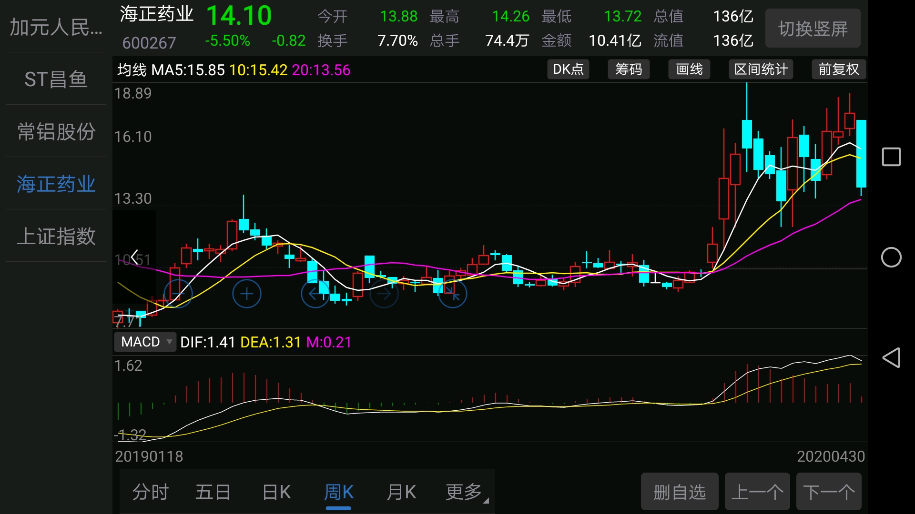915x514 pixels.
Task: Tap stock code 600267
Action: 149,43
